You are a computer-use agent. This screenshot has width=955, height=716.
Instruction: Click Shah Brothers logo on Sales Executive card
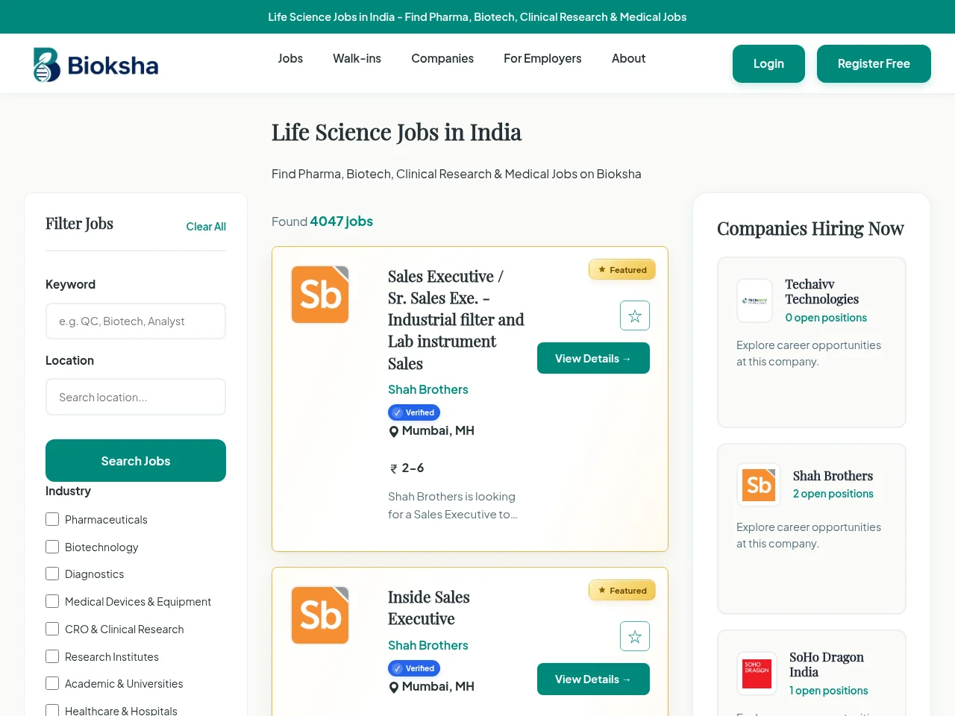coord(320,295)
